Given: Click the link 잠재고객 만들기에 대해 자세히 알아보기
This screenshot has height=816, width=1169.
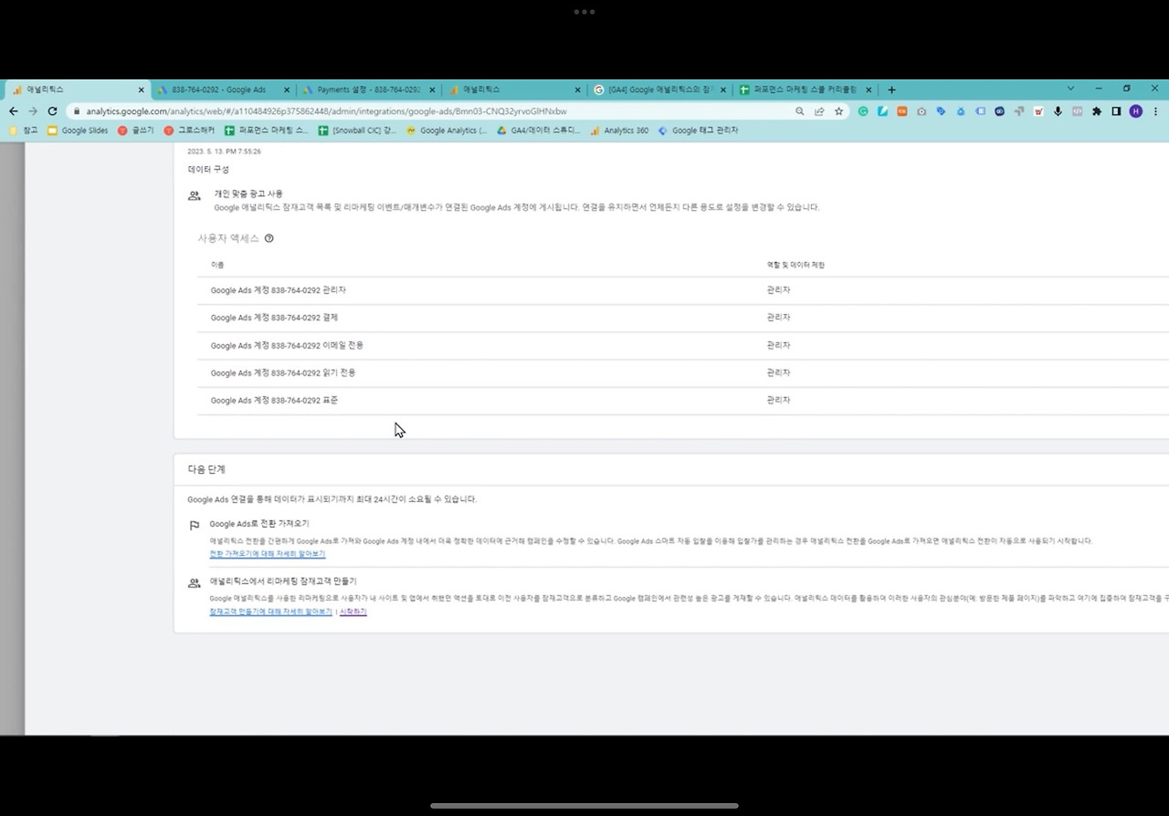Looking at the screenshot, I should (x=270, y=612).
